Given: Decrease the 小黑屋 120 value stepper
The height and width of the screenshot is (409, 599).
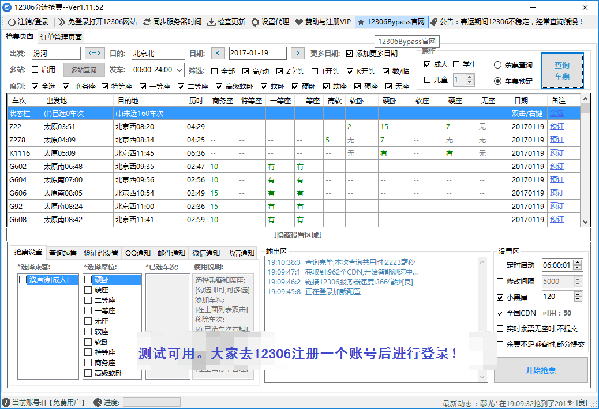Looking at the screenshot, I should (578, 299).
